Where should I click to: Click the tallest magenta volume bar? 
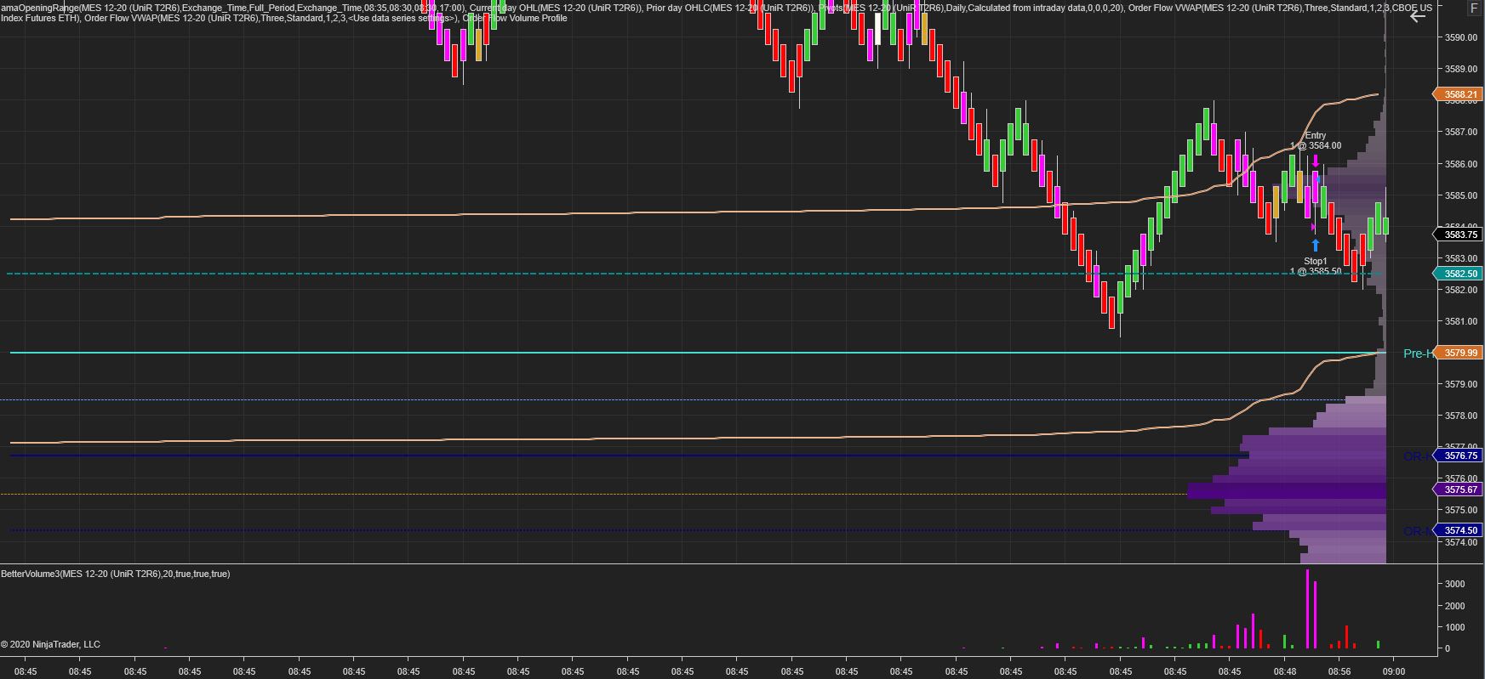point(1307,608)
